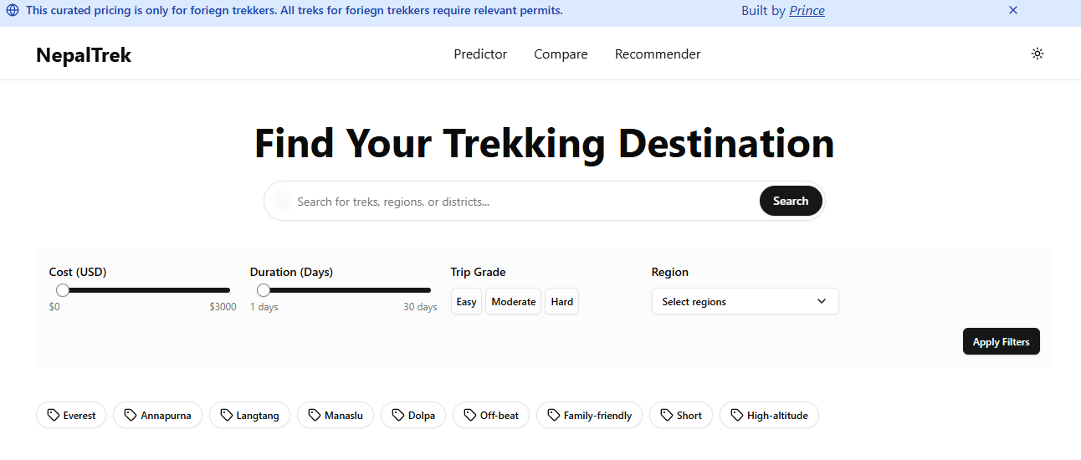The image size is (1081, 460).
Task: Click the Apply Filters button
Action: click(x=1001, y=342)
